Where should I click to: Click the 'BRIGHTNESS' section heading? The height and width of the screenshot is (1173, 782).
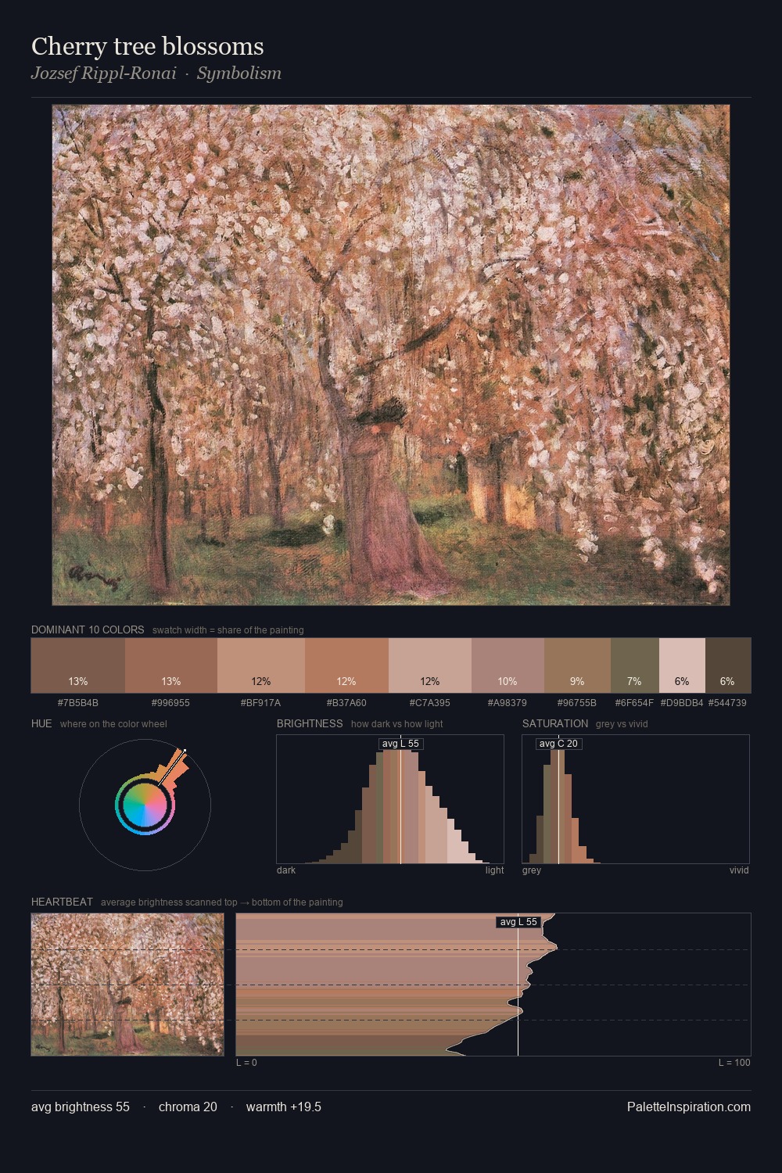click(x=310, y=723)
